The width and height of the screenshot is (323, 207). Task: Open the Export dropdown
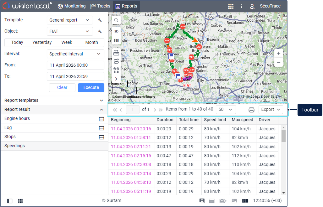click(271, 110)
